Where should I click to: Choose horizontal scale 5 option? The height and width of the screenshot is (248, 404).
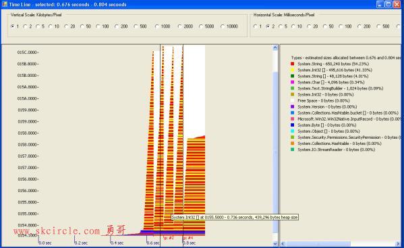click(281, 26)
